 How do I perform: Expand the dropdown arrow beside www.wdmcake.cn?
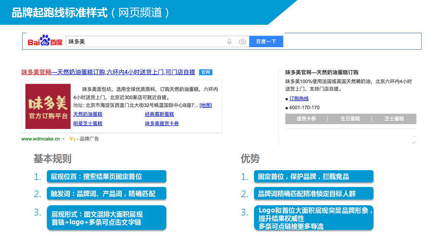click(63, 139)
